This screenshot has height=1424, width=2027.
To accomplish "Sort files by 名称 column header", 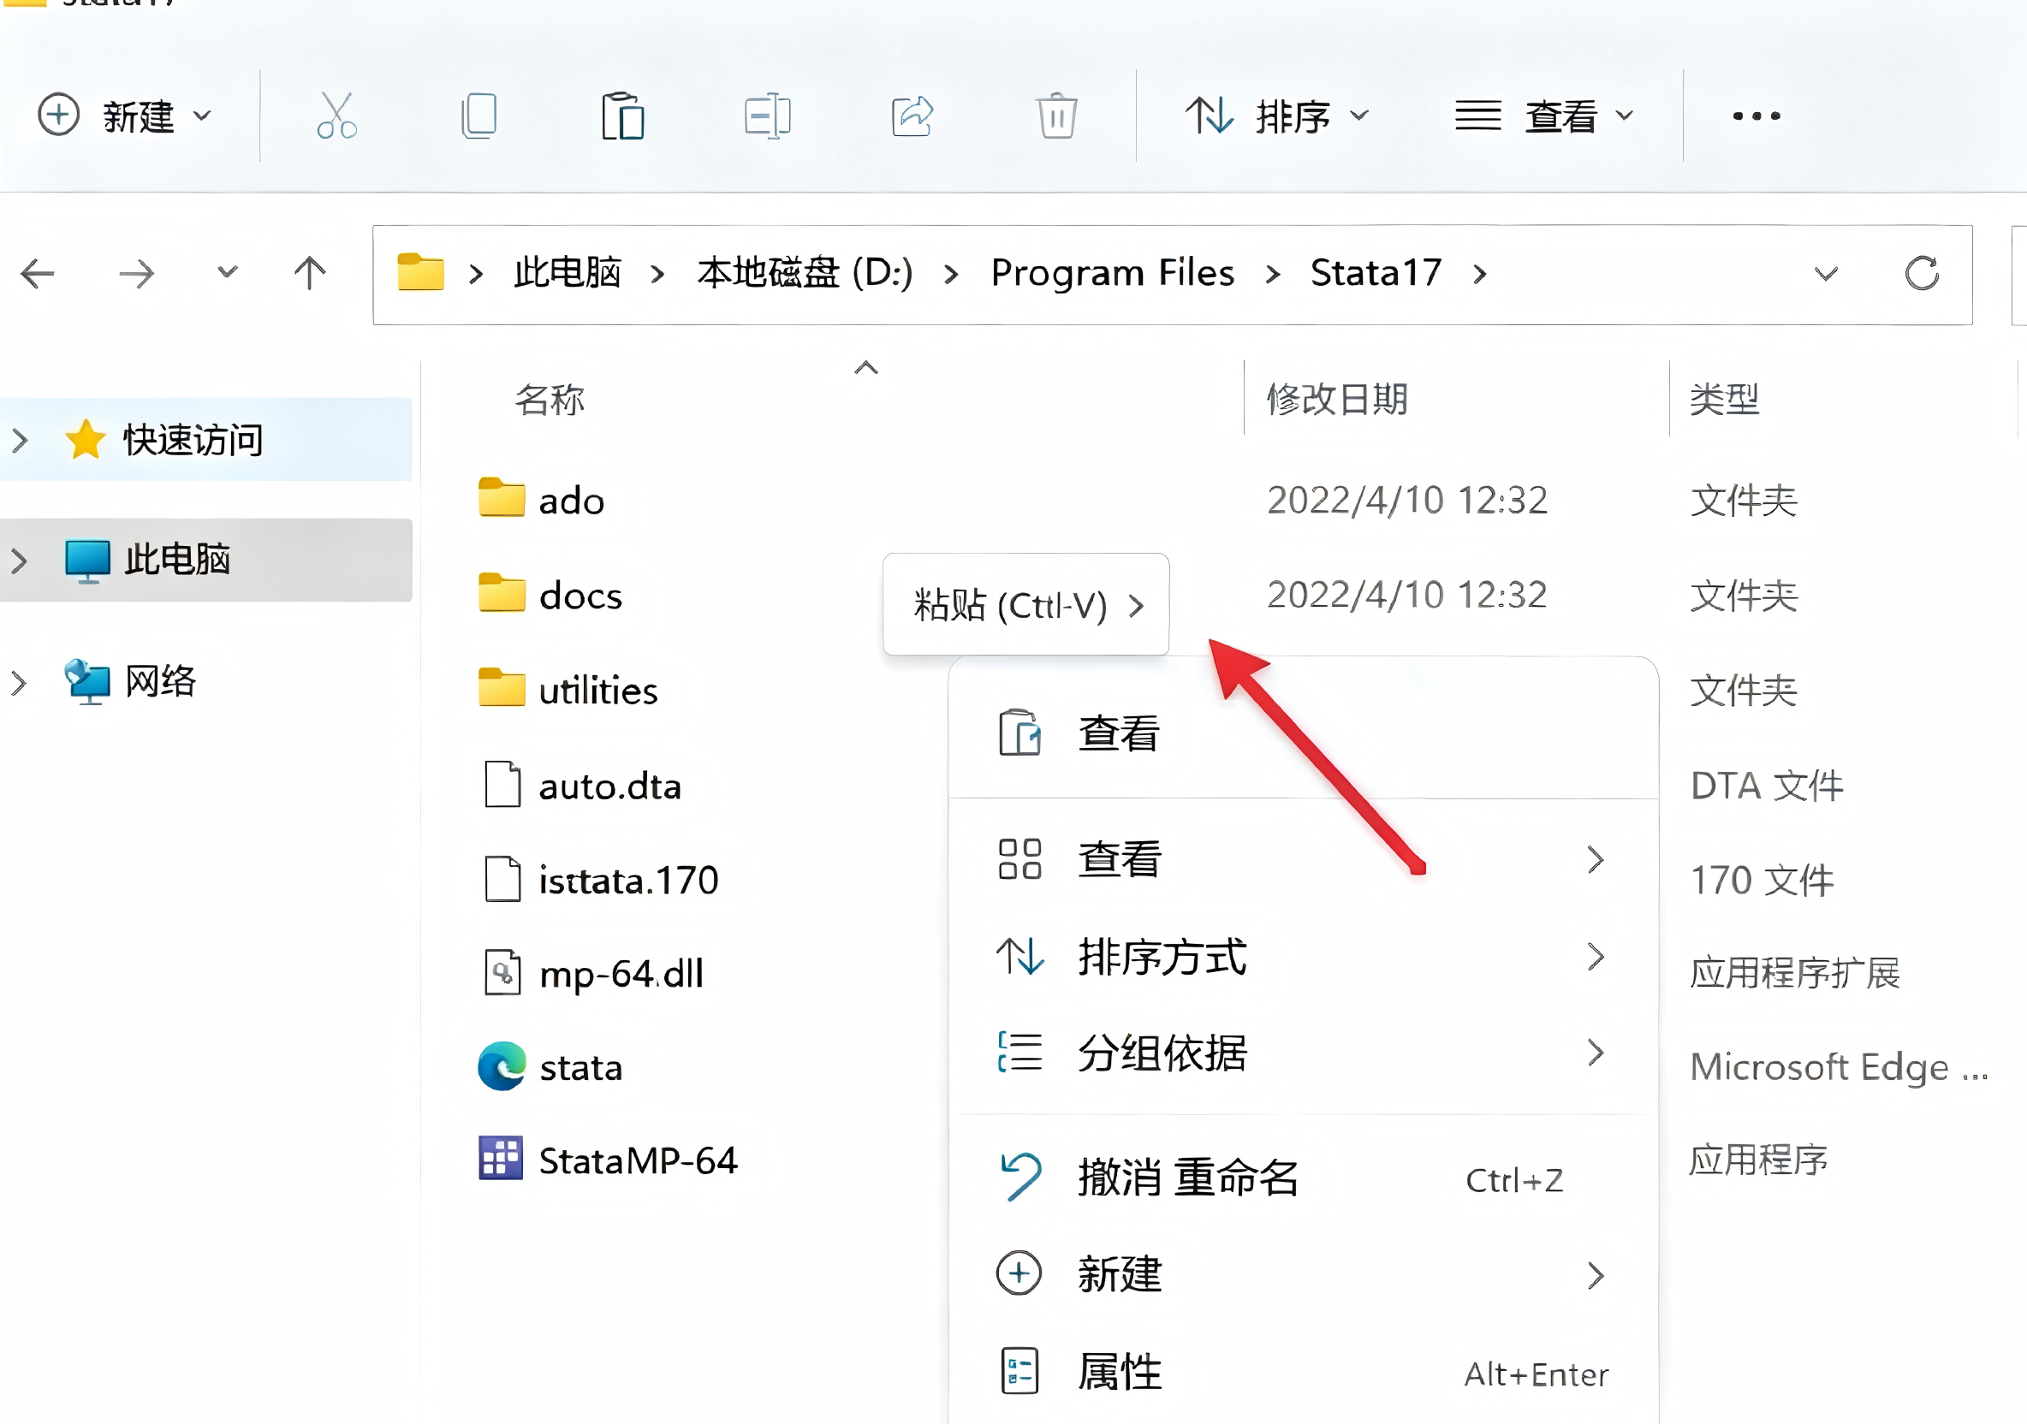I will pos(550,400).
